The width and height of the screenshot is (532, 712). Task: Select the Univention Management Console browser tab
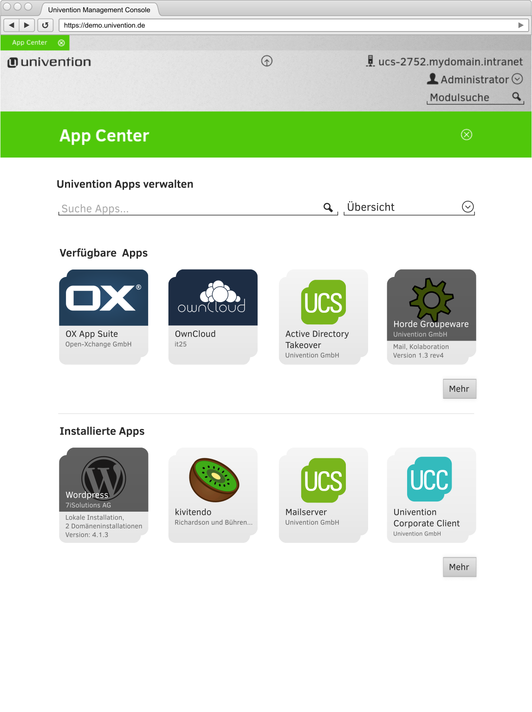click(99, 10)
